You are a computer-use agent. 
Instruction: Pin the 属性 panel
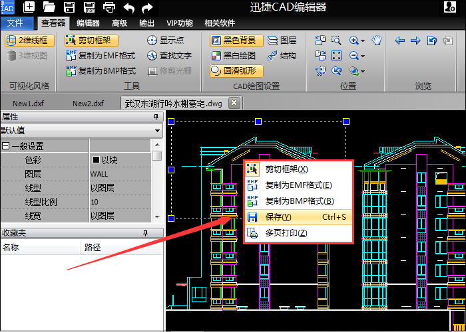point(156,117)
